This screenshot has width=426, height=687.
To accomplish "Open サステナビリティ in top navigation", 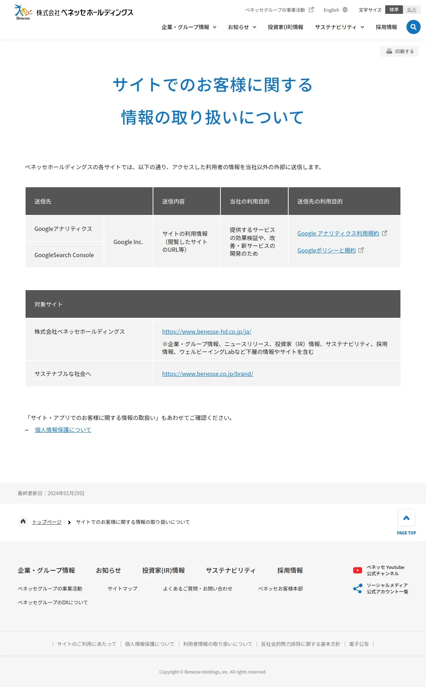I will click(x=335, y=27).
